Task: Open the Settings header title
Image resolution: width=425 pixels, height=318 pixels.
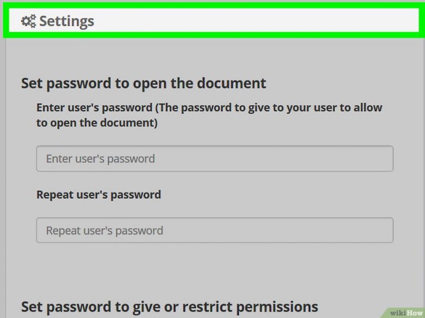Action: click(67, 21)
